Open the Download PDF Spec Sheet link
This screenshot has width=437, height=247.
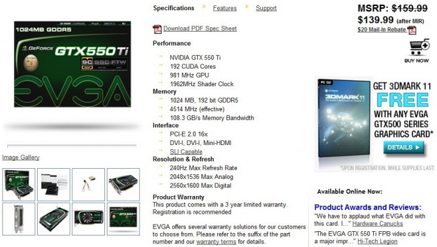pos(200,29)
